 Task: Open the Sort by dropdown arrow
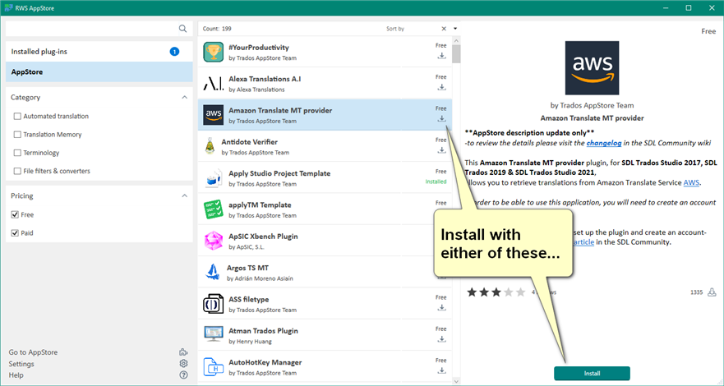coord(455,29)
